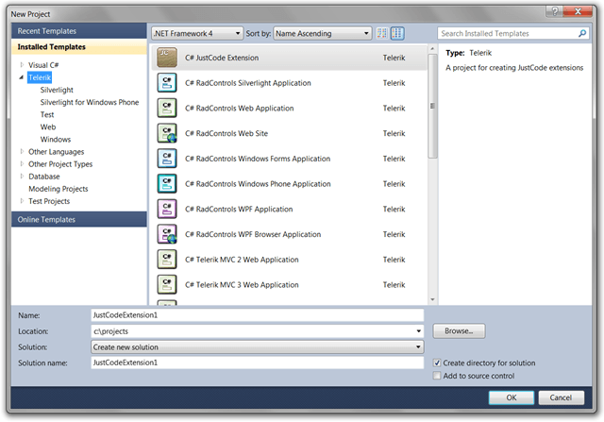
Task: Select Silverlight under Telerik
Action: 57,90
